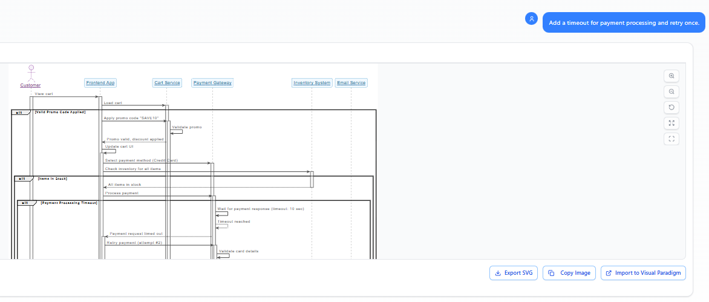The width and height of the screenshot is (709, 302).
Task: Select the Frontend App lifeline header
Action: point(100,83)
